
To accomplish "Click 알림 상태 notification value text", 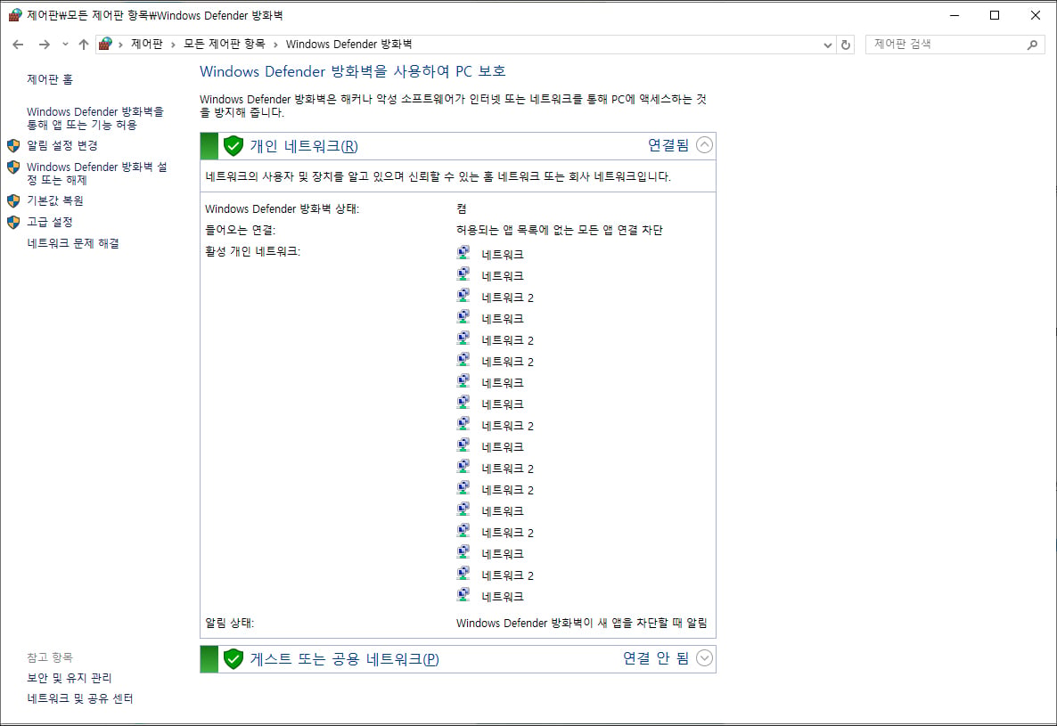I will point(581,623).
